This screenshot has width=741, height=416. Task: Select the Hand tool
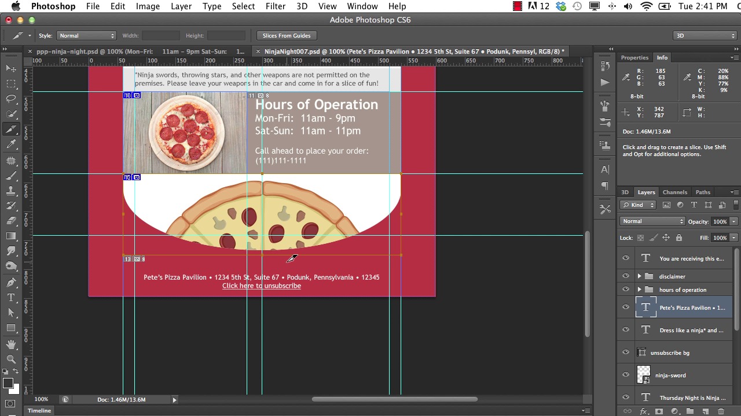click(x=11, y=344)
